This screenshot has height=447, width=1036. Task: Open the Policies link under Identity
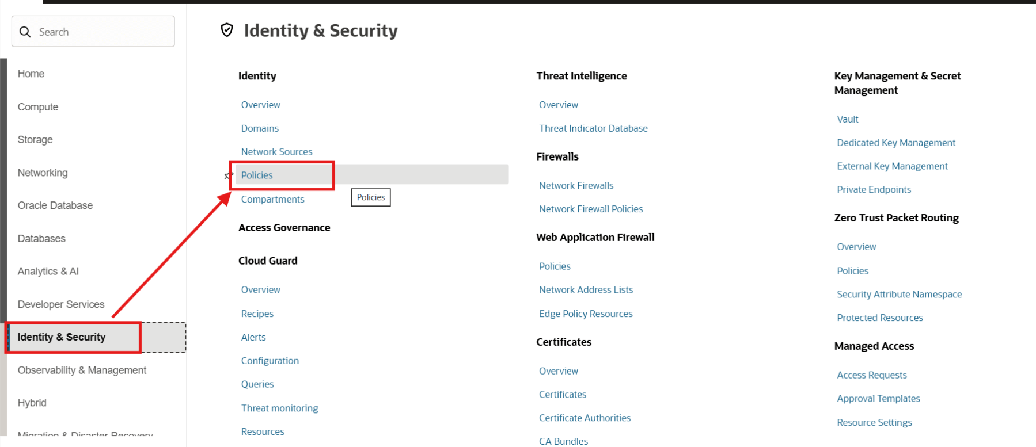pos(257,175)
